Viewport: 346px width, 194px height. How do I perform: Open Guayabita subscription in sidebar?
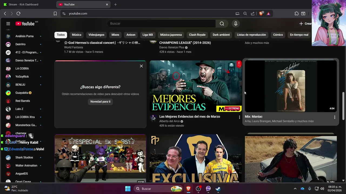(24, 93)
